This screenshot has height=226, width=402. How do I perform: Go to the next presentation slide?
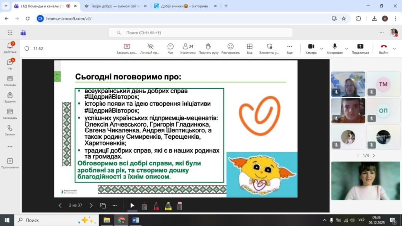pos(91,205)
